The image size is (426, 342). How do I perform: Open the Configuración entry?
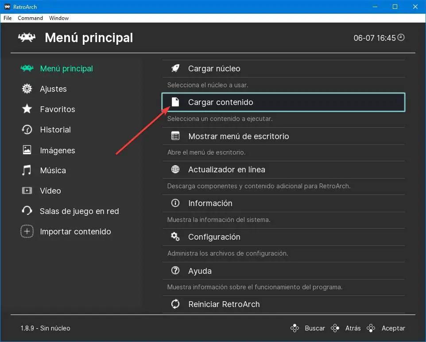click(283, 237)
